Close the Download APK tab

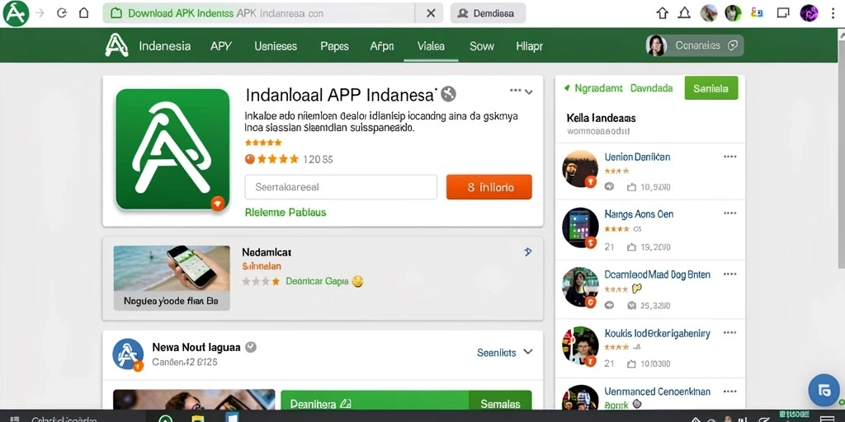click(431, 13)
